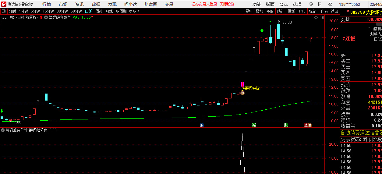Viewport: 382px width, 174px height.
Task: Open the 财富圈 menu
Action: click(x=151, y=4)
